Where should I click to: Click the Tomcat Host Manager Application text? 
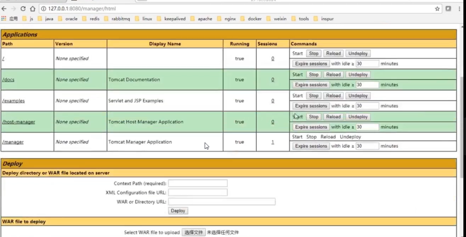(146, 122)
